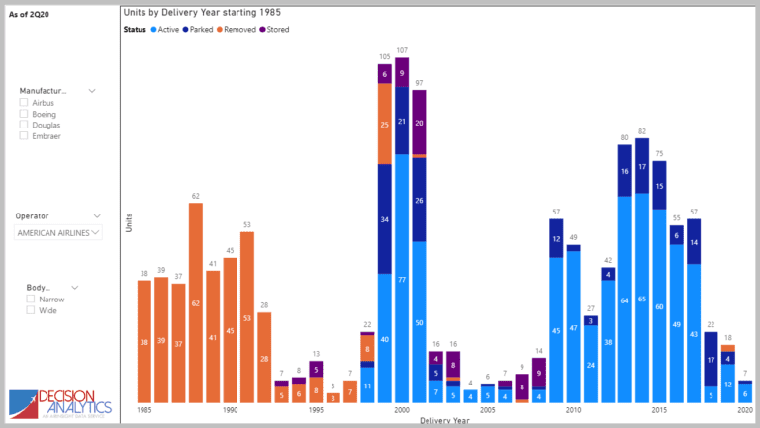Click the 65 active segment in 2014 bar
Viewport: 760px width, 428px height.
point(642,299)
